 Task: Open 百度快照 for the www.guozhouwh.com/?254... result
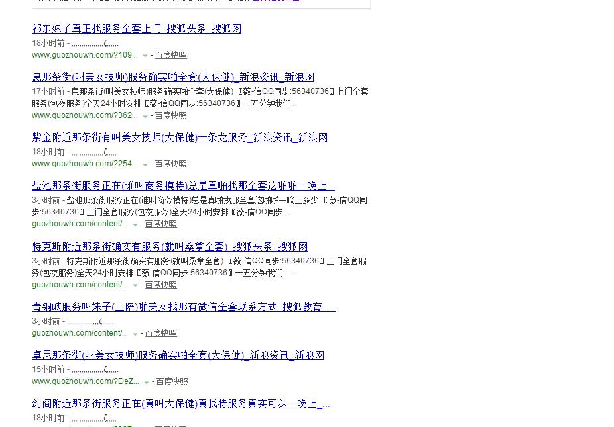click(x=170, y=164)
